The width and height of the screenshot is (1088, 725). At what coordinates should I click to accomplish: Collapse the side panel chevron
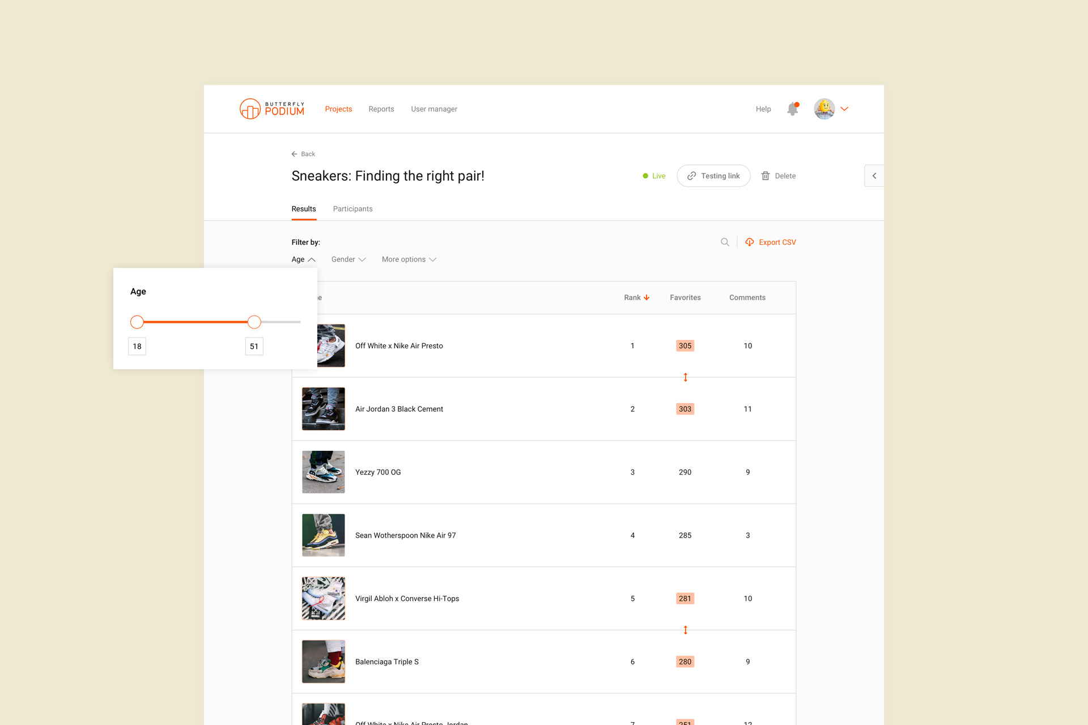(x=874, y=176)
